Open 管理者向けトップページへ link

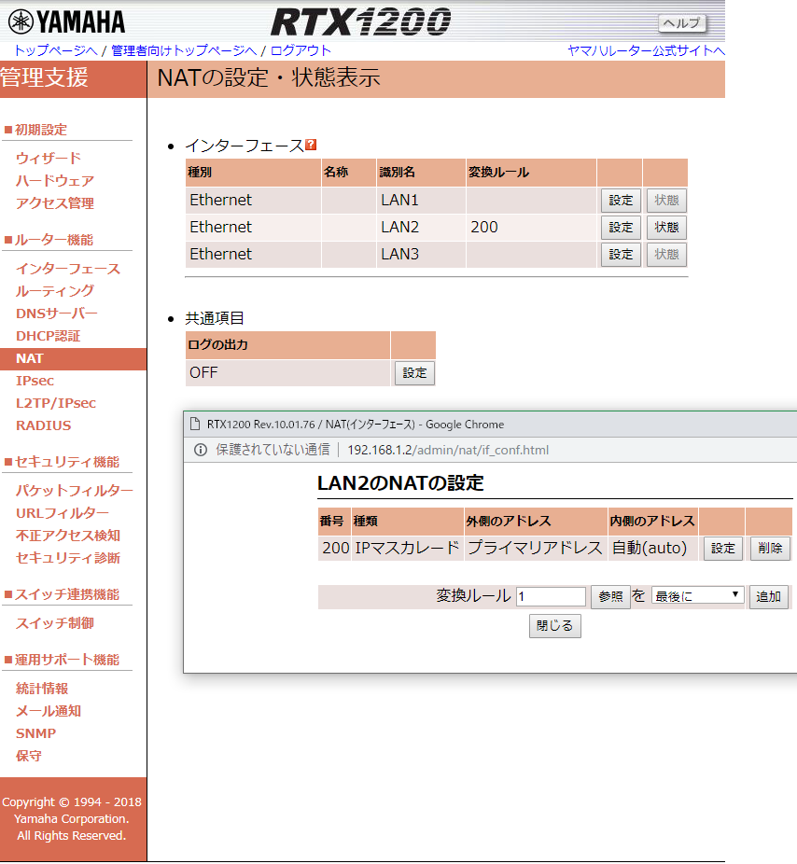[x=184, y=50]
